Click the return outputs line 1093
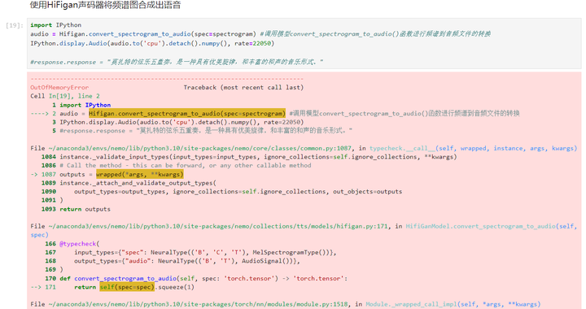 point(76,209)
